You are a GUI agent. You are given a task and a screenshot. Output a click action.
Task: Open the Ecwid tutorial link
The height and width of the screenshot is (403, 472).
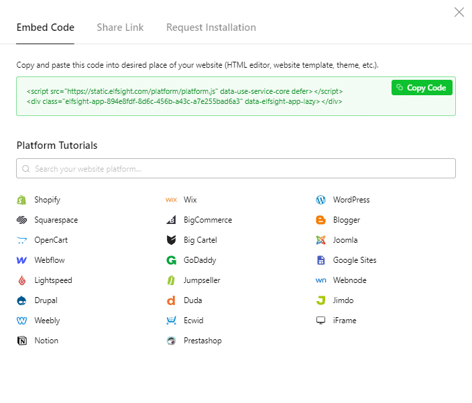pos(194,321)
